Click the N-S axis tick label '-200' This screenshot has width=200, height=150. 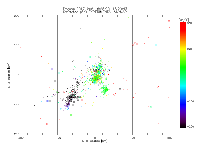click(x=15, y=134)
